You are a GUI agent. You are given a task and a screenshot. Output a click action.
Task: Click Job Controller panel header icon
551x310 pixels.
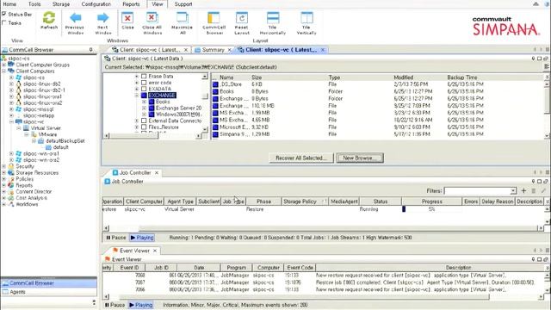pyautogui.click(x=108, y=182)
